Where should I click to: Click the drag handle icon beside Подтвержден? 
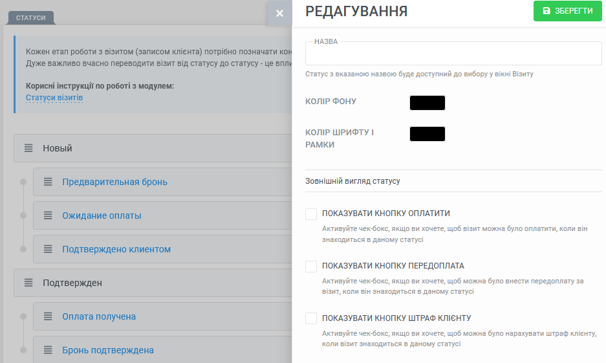(x=28, y=283)
